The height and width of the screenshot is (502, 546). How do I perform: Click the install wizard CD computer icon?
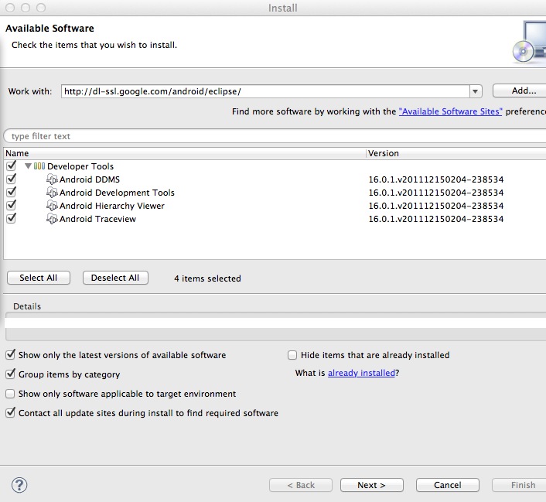[529, 42]
